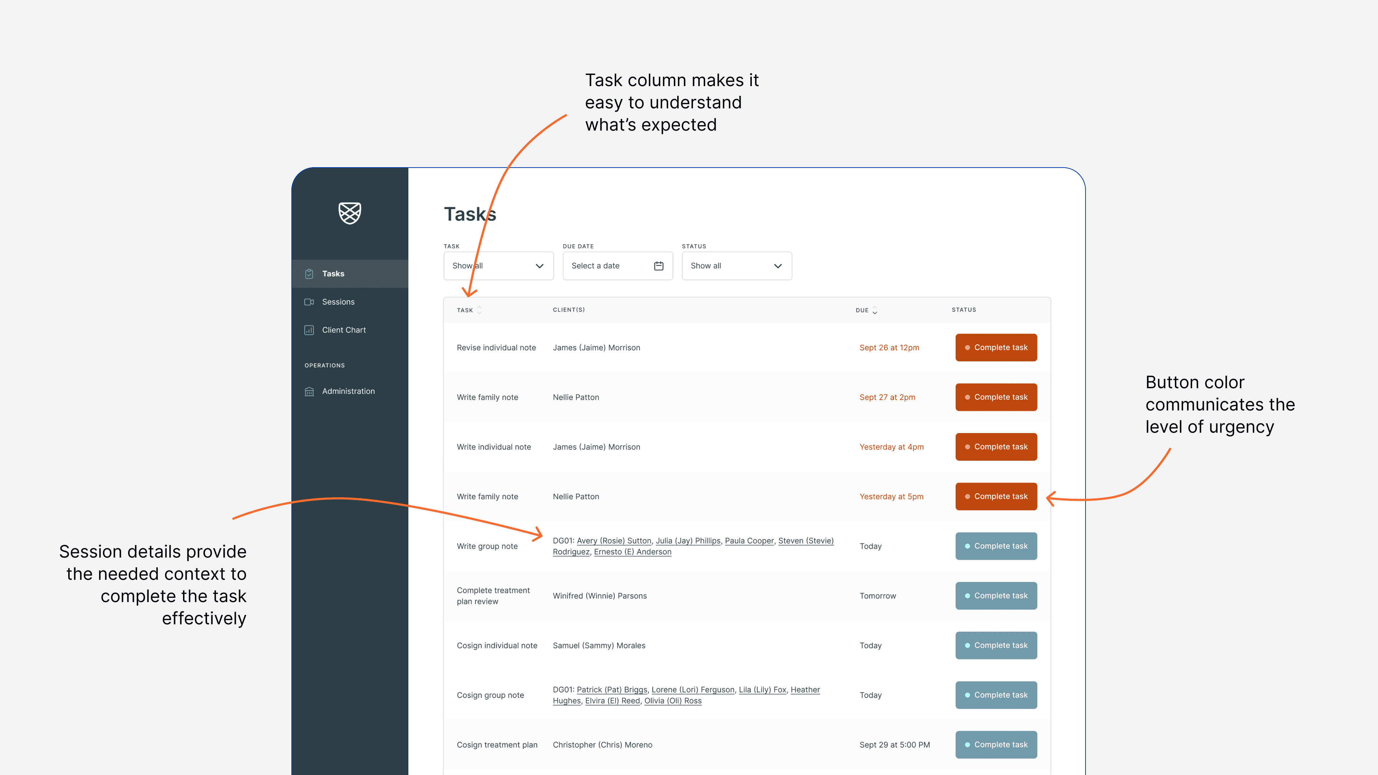The height and width of the screenshot is (775, 1378).
Task: Click the Tasks clipboard icon
Action: (309, 274)
